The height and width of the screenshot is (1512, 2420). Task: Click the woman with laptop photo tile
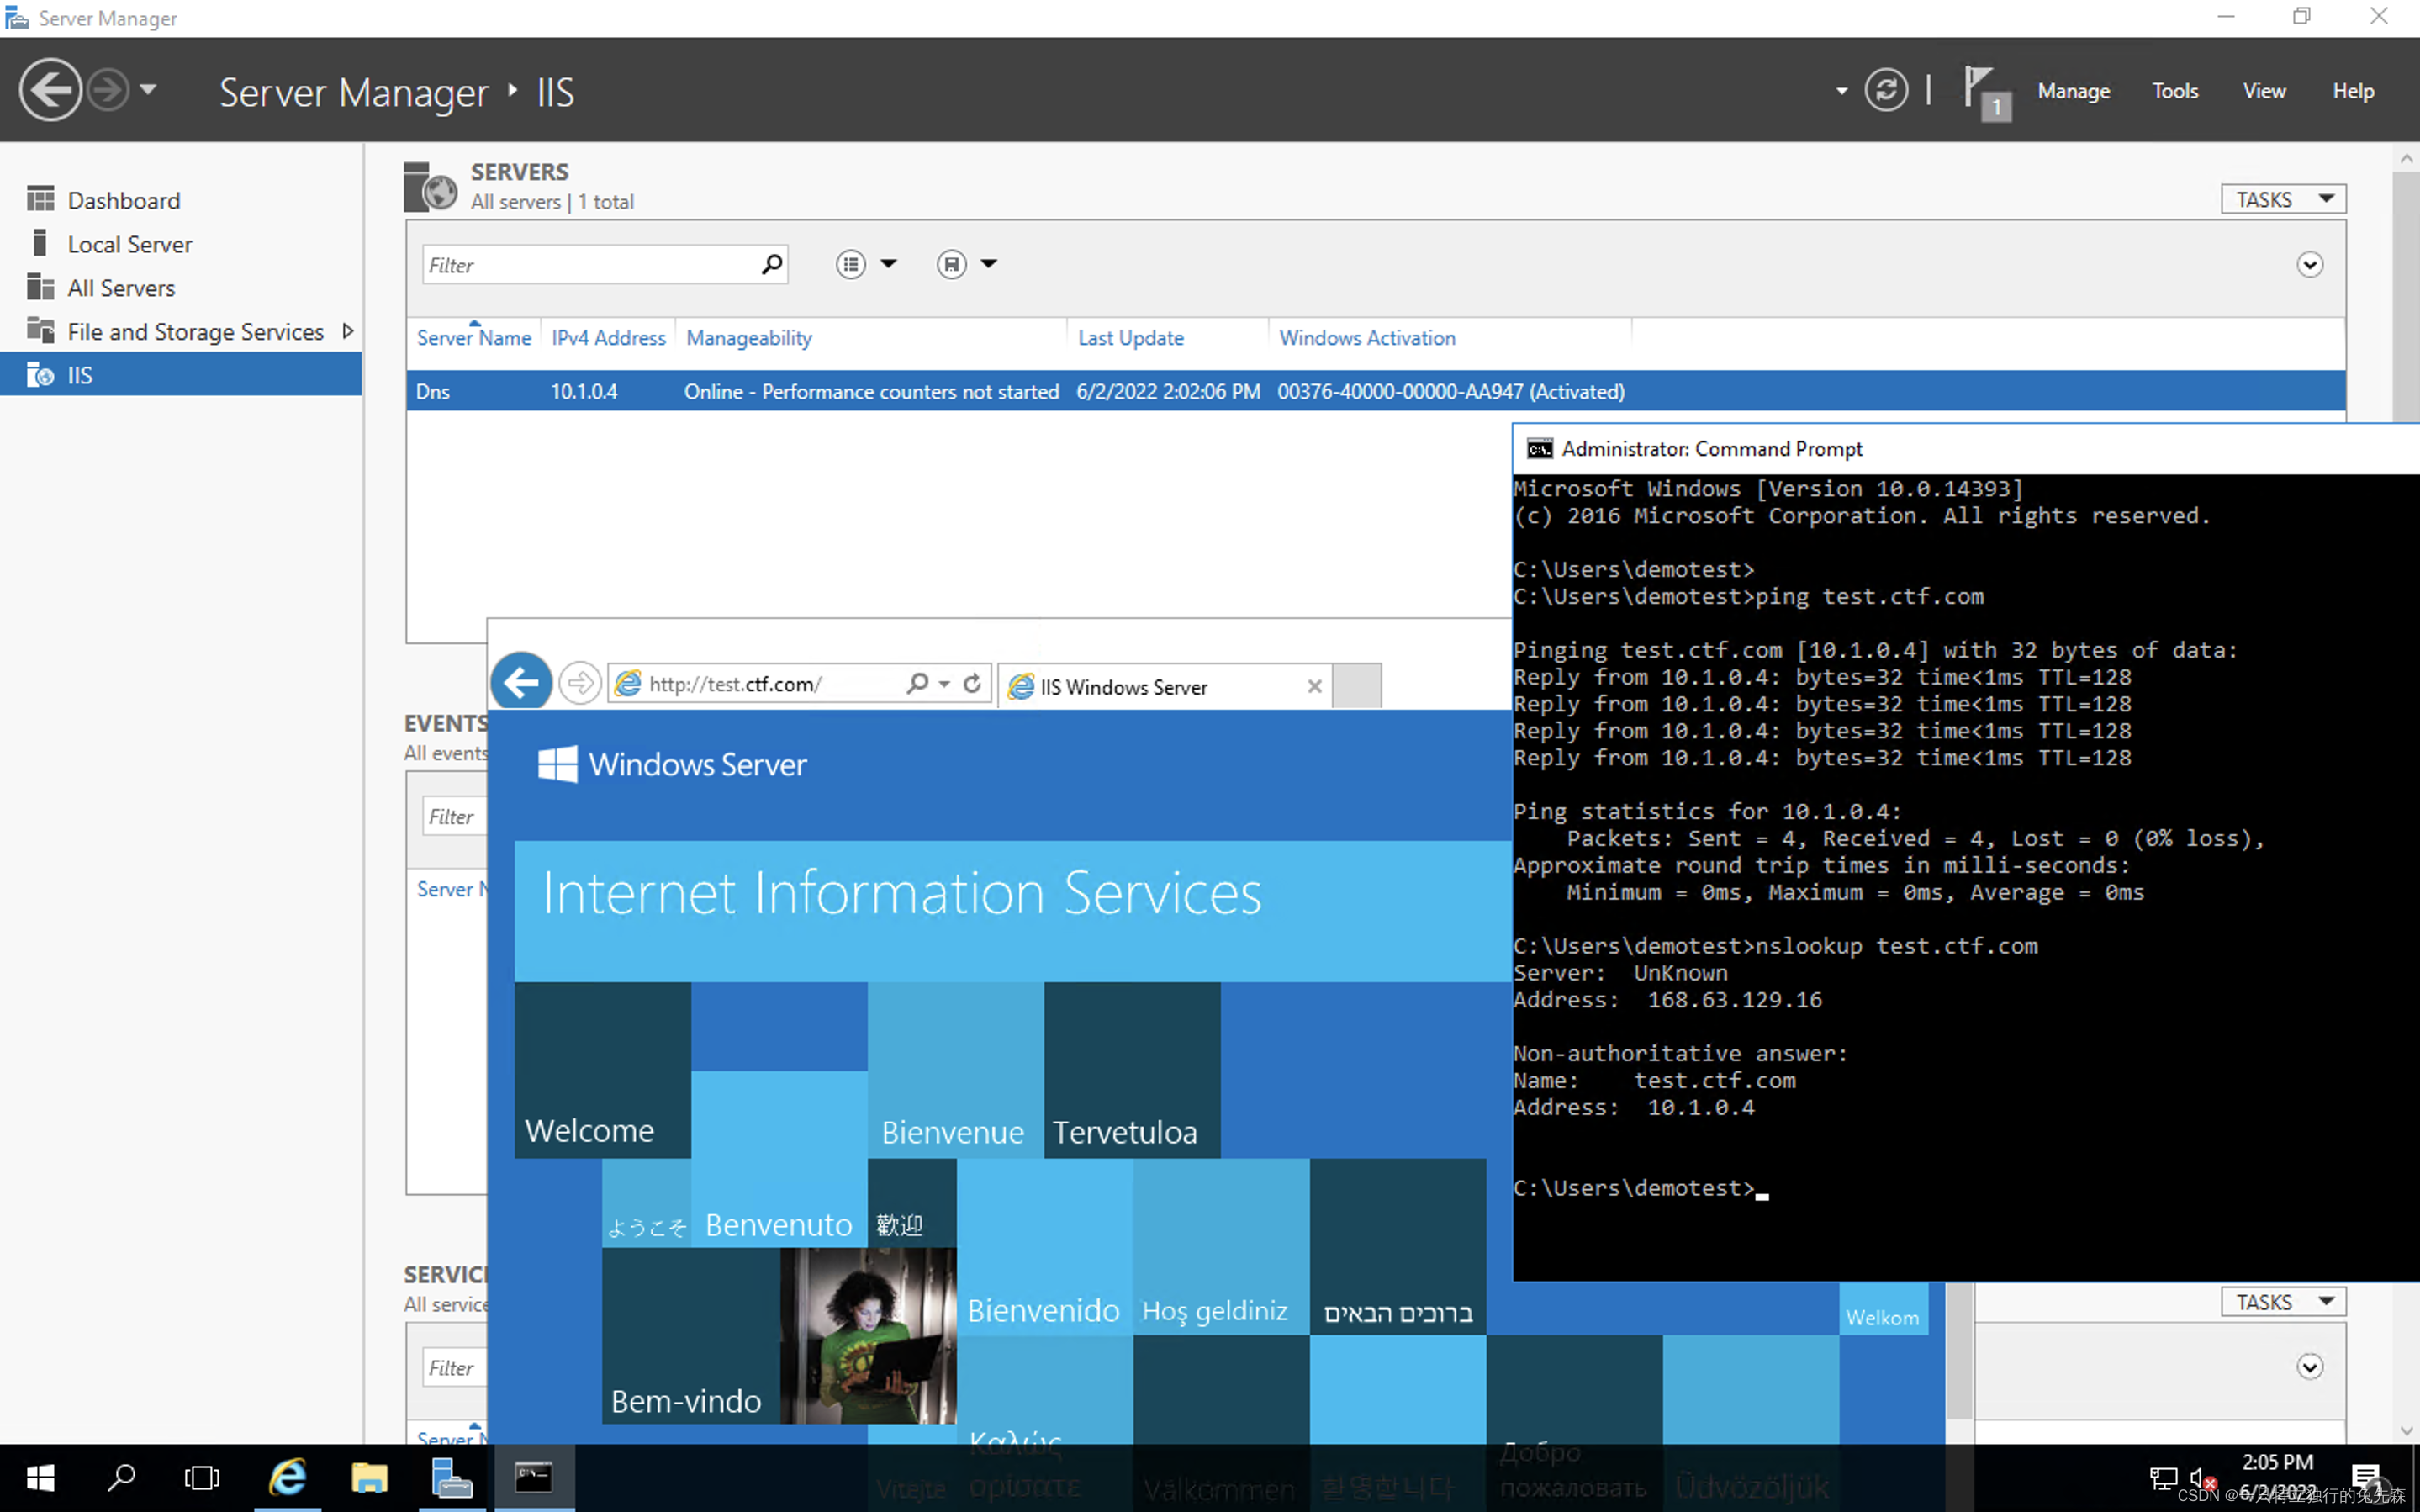pos(868,1336)
